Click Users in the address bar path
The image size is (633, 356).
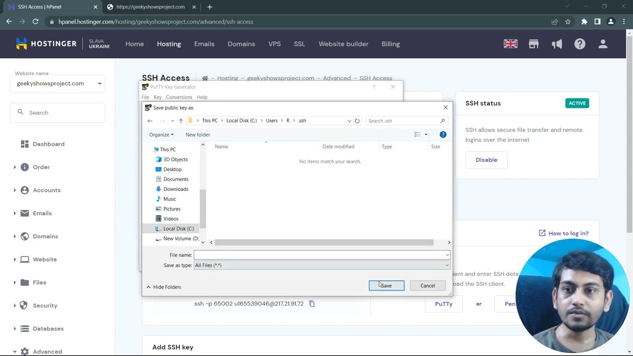271,121
